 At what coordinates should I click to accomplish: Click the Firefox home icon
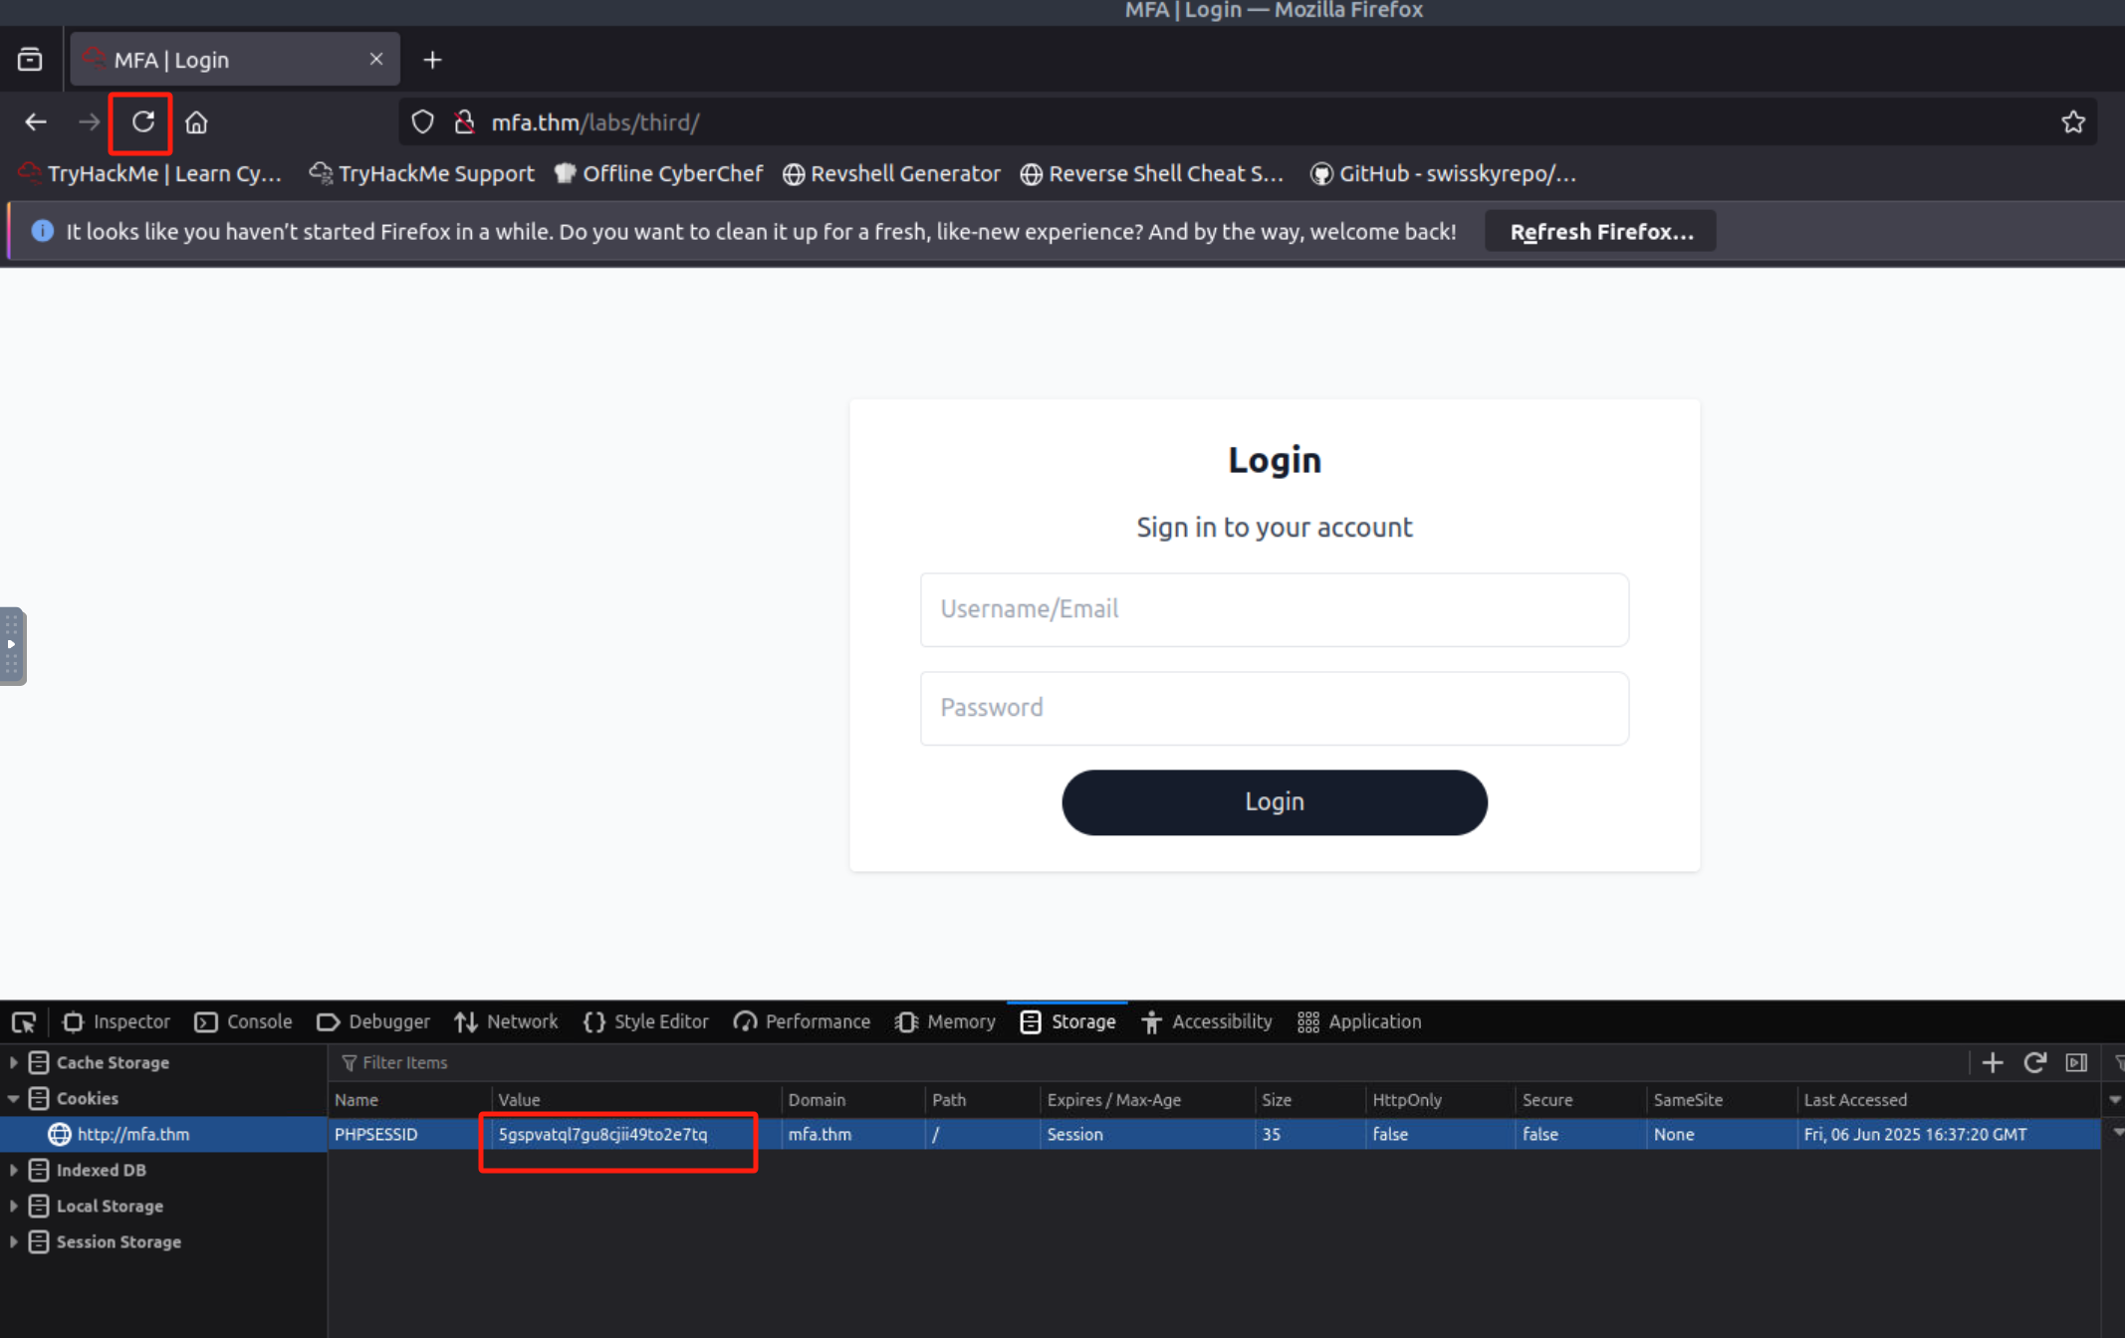coord(196,122)
